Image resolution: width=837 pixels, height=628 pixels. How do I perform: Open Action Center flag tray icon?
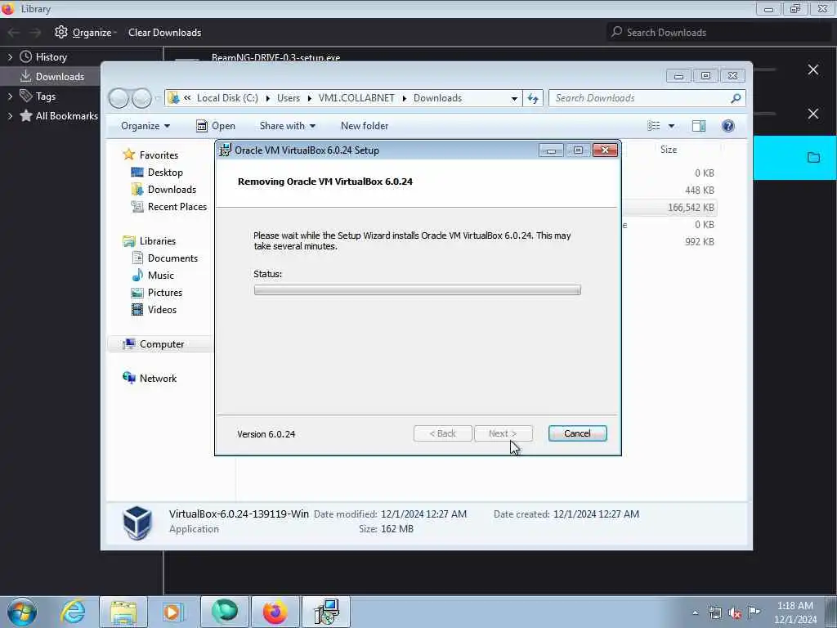(754, 612)
